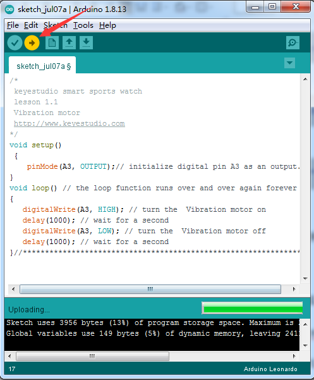Click 'Arduino Leonardo' in status bar
314x380 pixels.
click(x=270, y=369)
